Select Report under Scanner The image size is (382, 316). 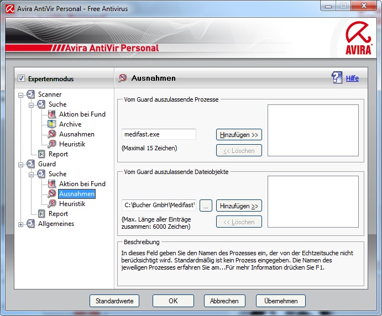[58, 154]
